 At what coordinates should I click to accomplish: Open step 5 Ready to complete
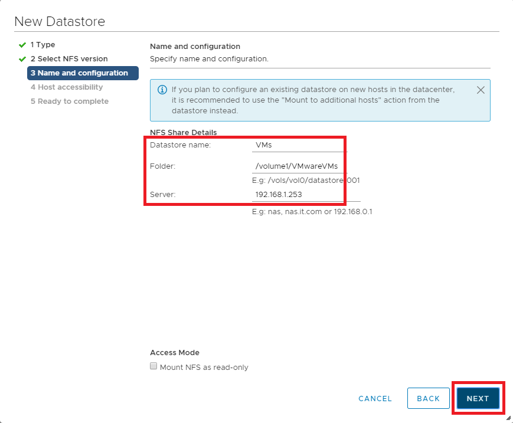[69, 101]
